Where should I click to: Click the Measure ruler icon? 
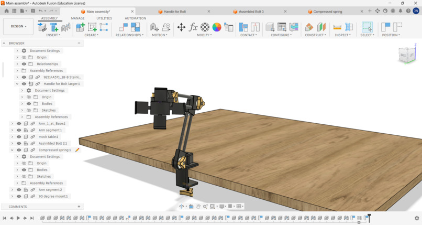pos(337,27)
